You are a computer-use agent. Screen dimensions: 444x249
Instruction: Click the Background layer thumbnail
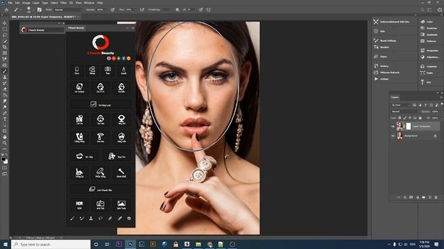[400, 136]
